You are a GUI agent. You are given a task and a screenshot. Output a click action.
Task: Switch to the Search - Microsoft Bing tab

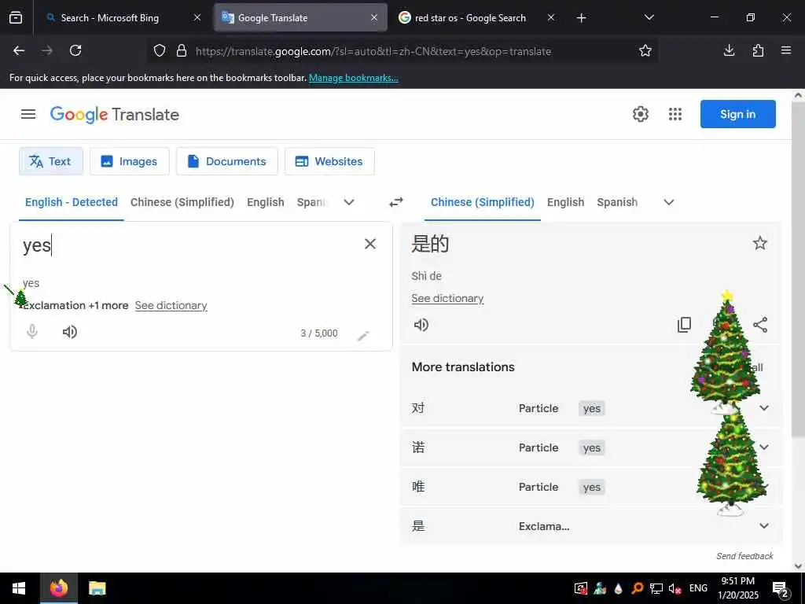[x=110, y=18]
